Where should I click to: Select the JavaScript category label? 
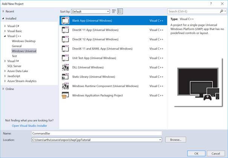[x=14, y=76]
